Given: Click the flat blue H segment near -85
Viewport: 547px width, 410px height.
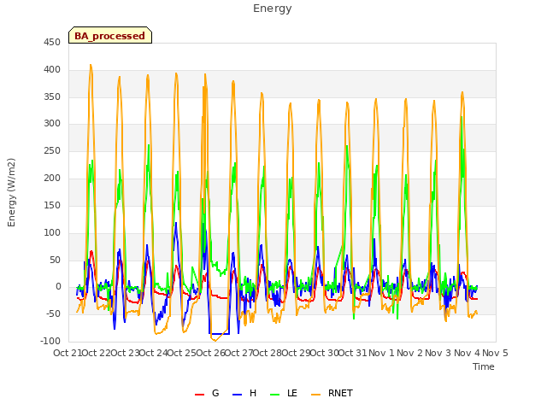Looking at the screenshot, I should (x=219, y=334).
